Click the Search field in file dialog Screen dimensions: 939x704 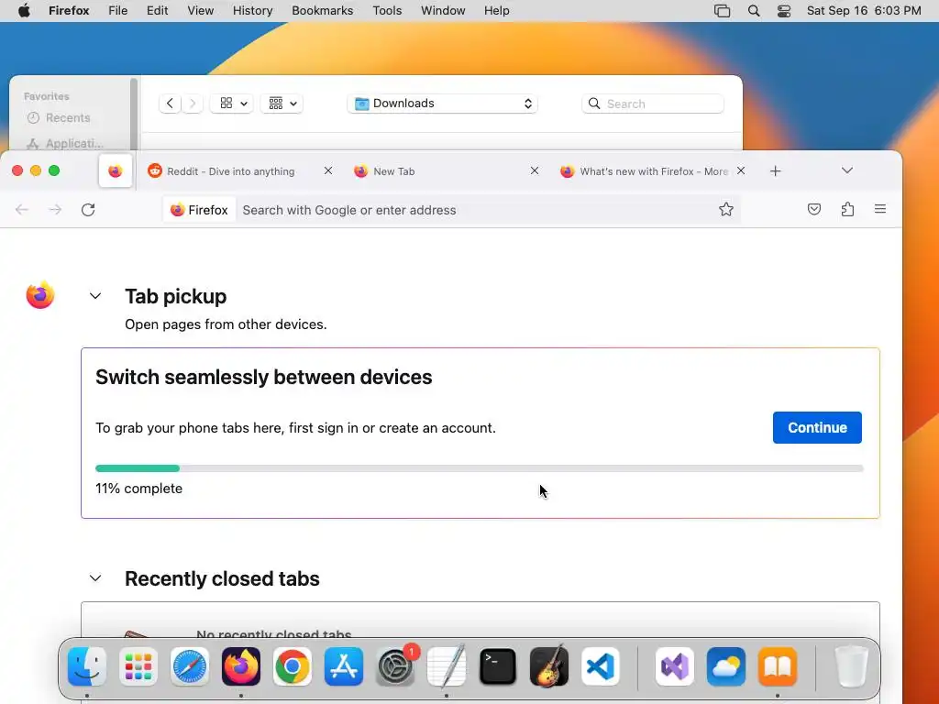click(653, 104)
